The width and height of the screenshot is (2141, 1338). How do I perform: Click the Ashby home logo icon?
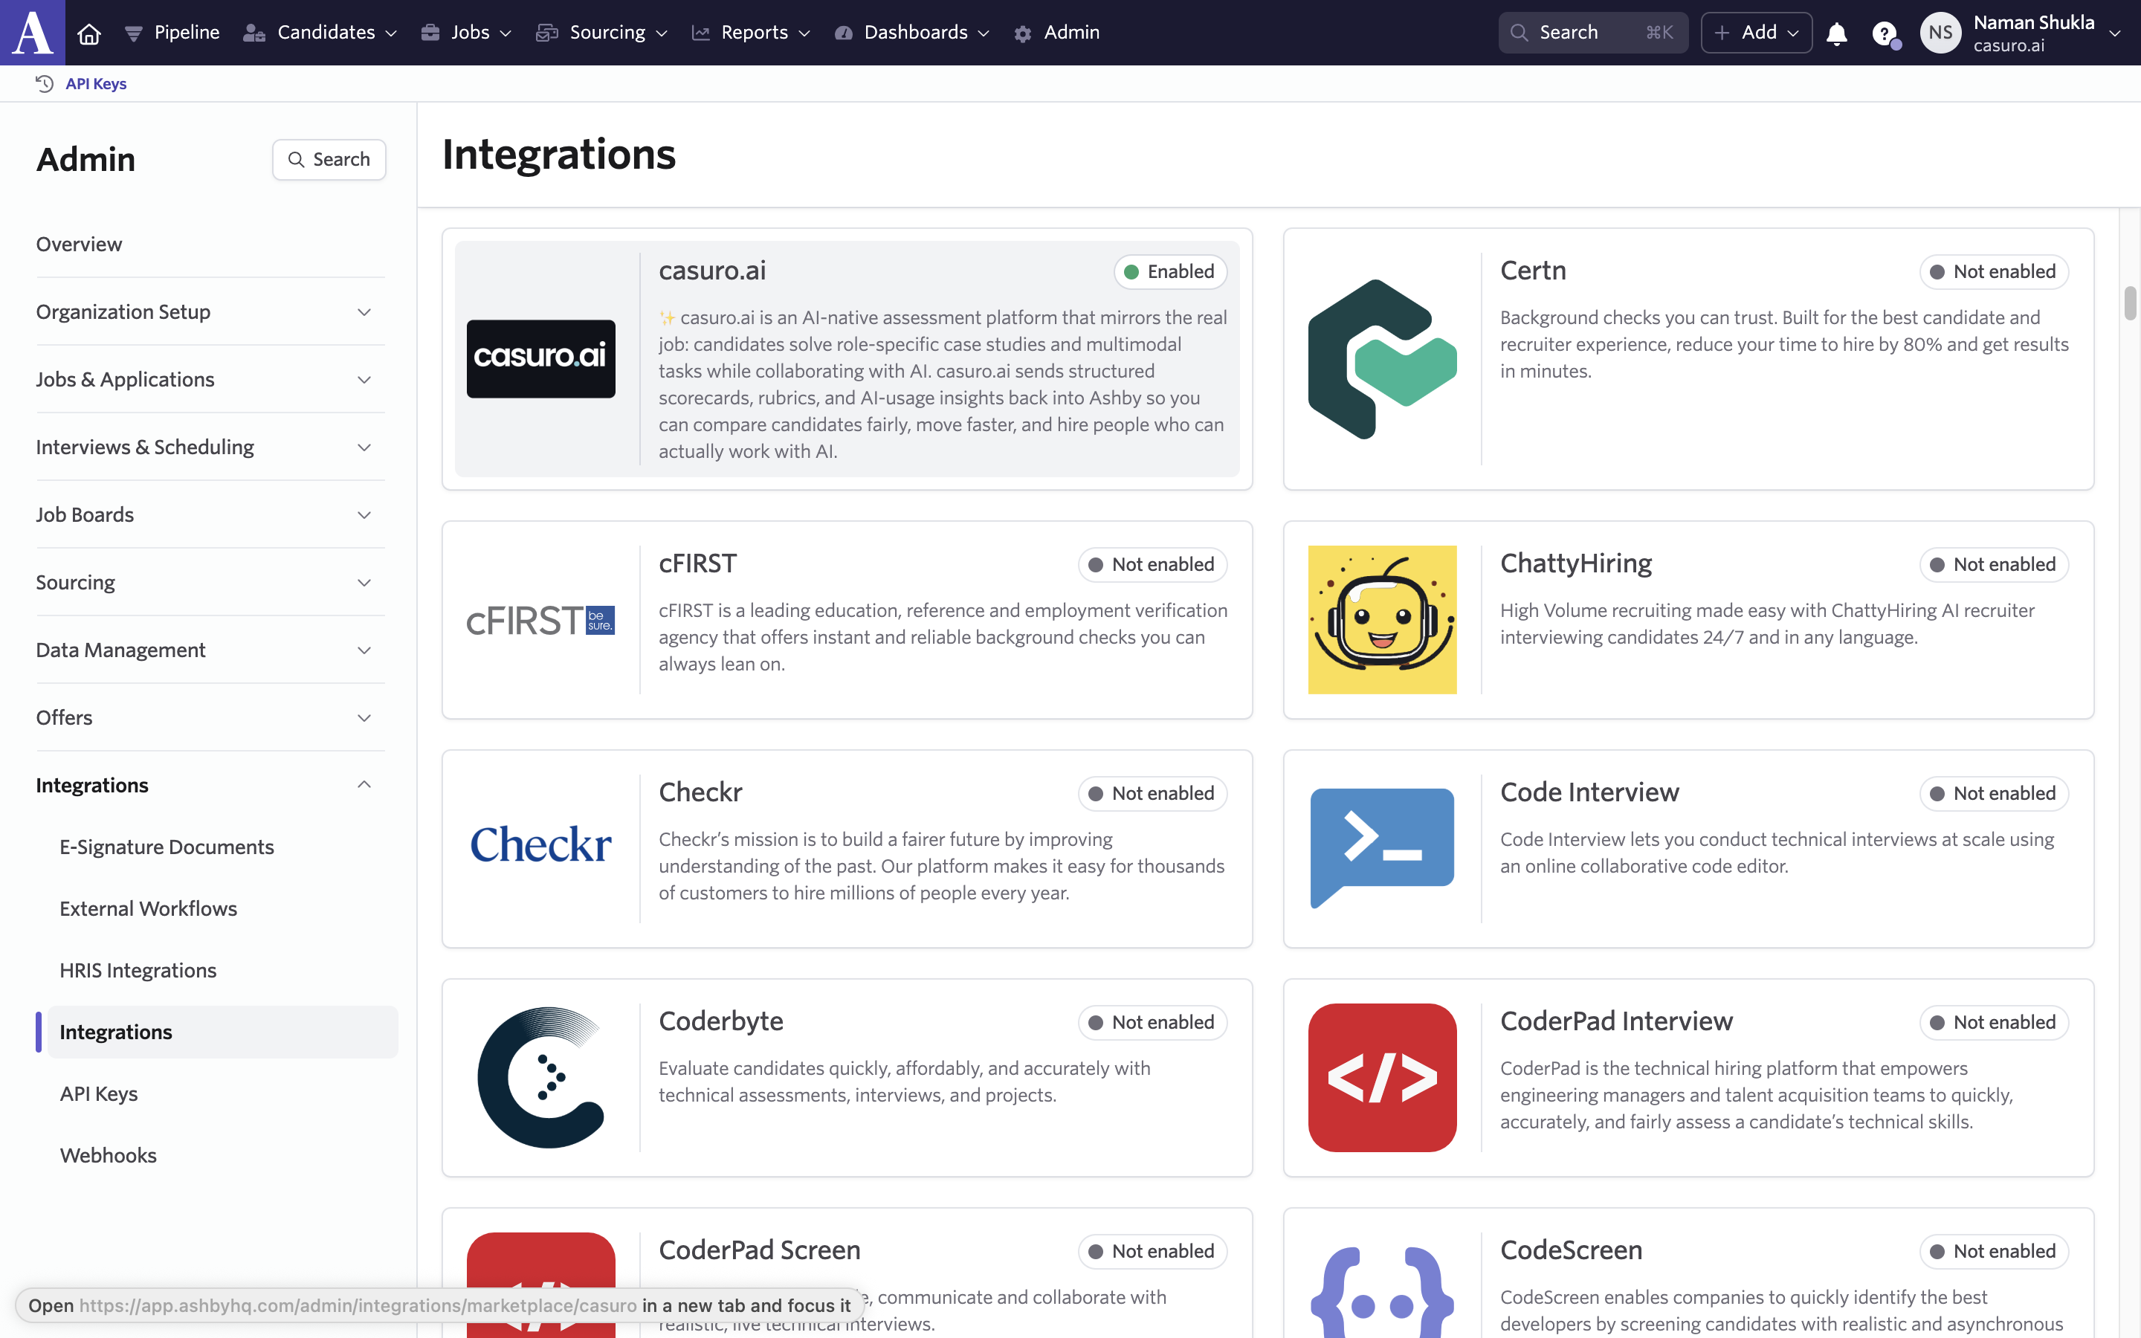(x=32, y=32)
